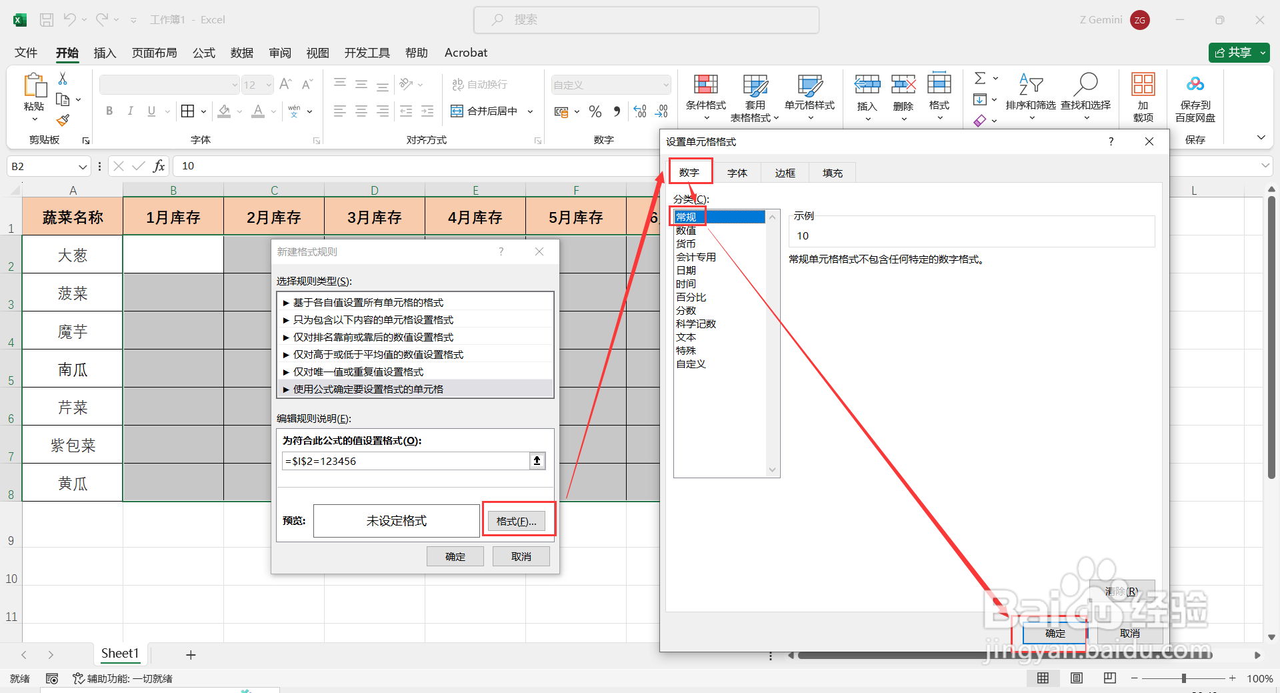Open Cell Styles (单元格样式)

[x=809, y=97]
